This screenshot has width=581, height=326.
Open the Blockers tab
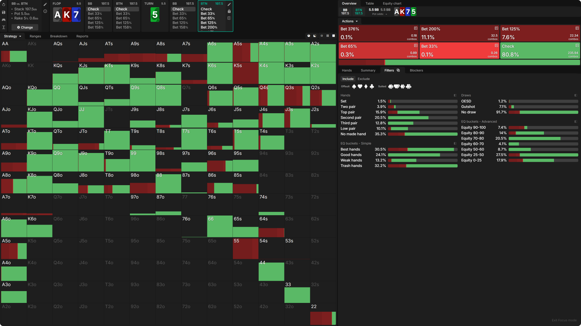click(x=416, y=70)
